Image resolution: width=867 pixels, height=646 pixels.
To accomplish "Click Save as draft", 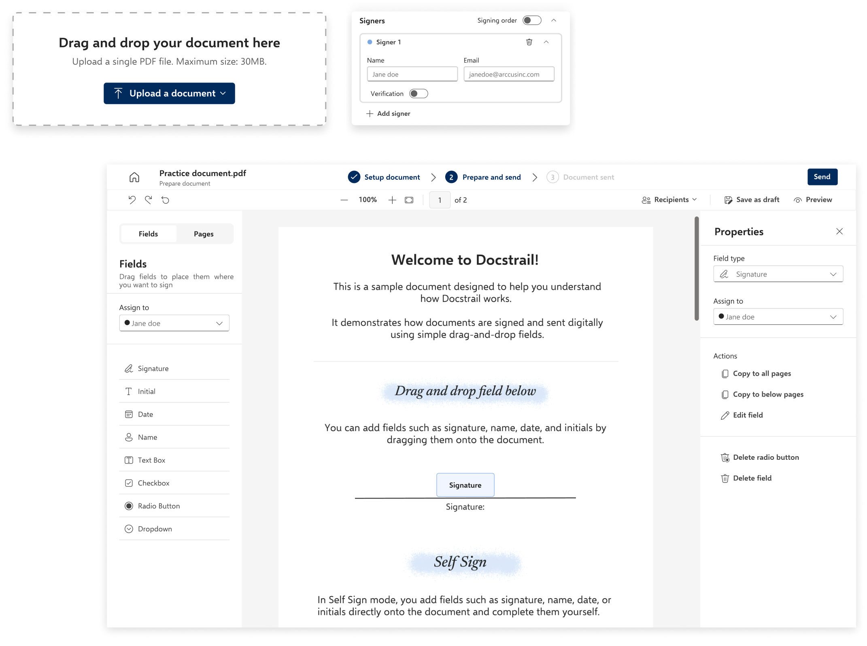I will click(752, 200).
